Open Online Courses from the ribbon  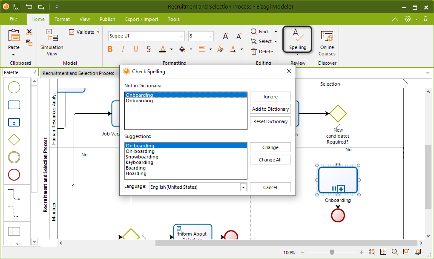(x=327, y=43)
